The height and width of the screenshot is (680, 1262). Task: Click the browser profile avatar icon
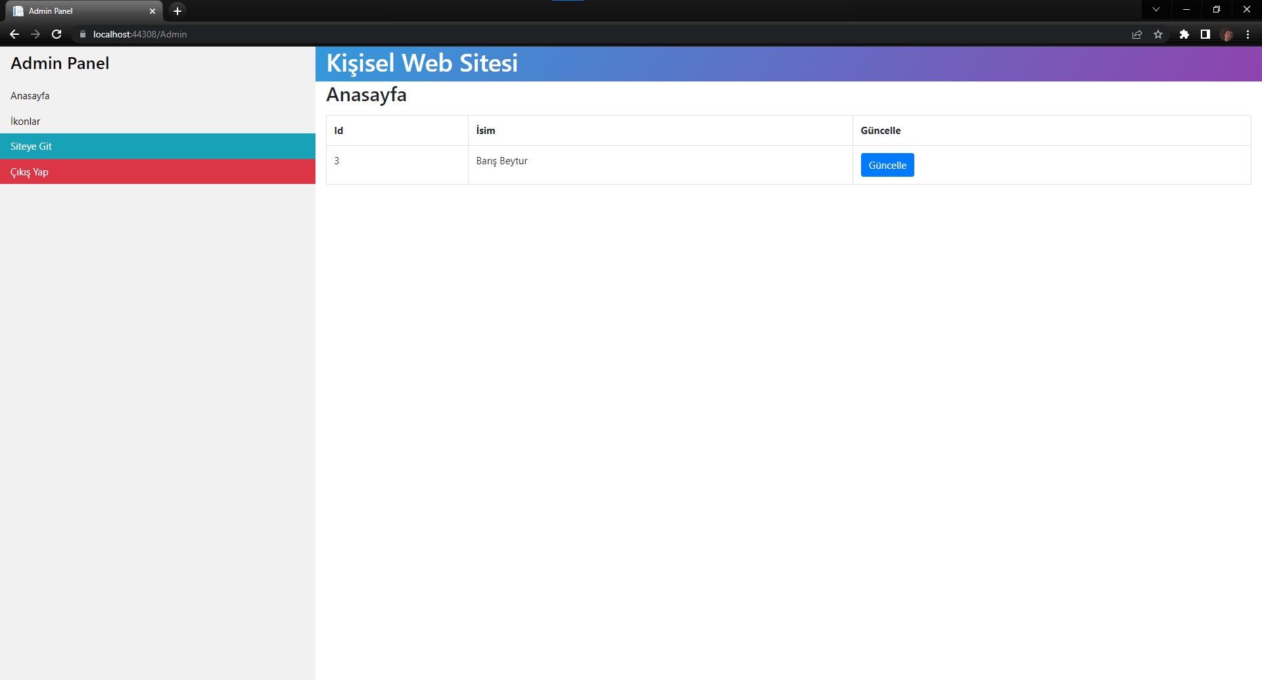pos(1227,34)
